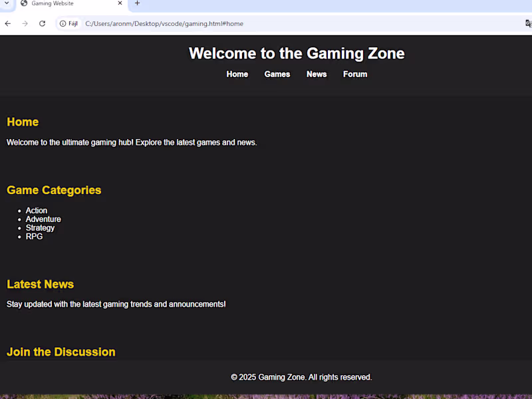Open the Home navigation link
The image size is (532, 399).
(237, 74)
